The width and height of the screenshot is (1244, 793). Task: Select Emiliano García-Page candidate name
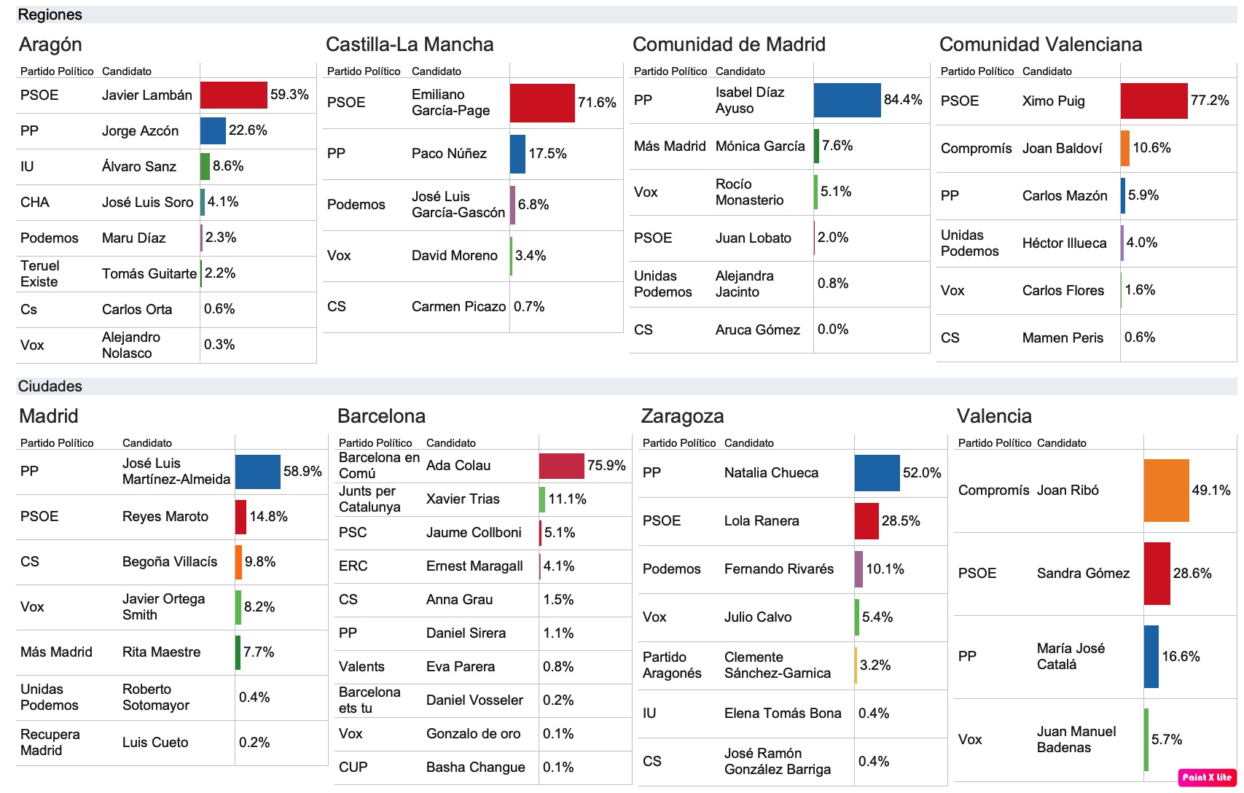[x=450, y=103]
